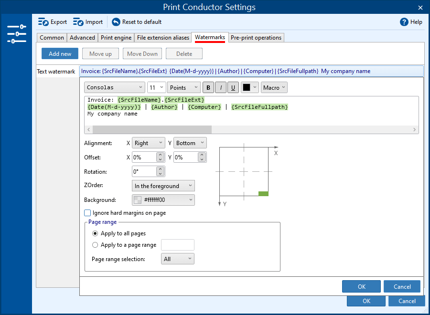
Task: Toggle Italic formatting button
Action: pyautogui.click(x=221, y=88)
